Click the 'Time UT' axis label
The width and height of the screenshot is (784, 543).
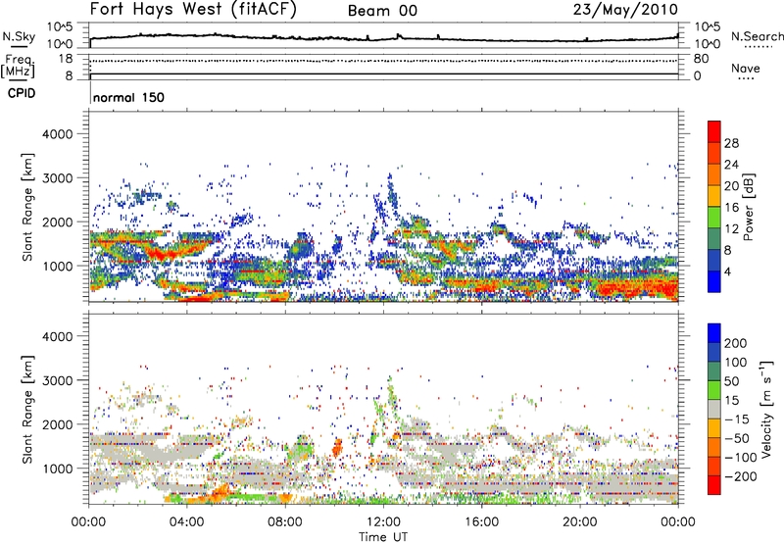[383, 537]
